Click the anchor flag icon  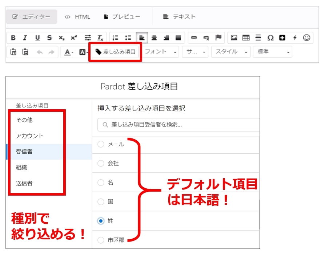(x=218, y=38)
